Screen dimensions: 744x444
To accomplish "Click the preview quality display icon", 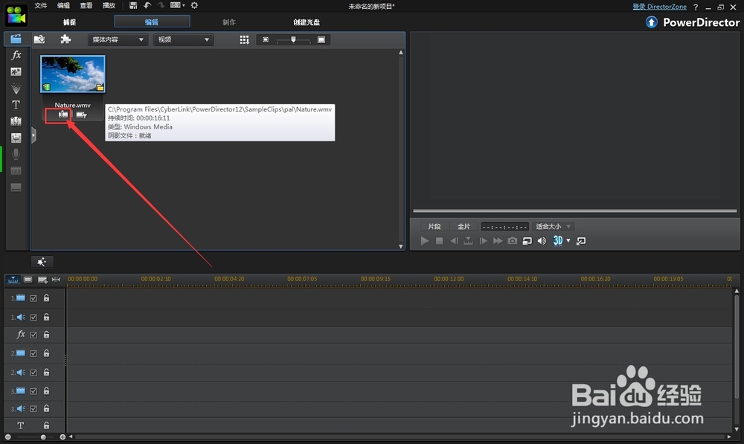I will coord(527,241).
